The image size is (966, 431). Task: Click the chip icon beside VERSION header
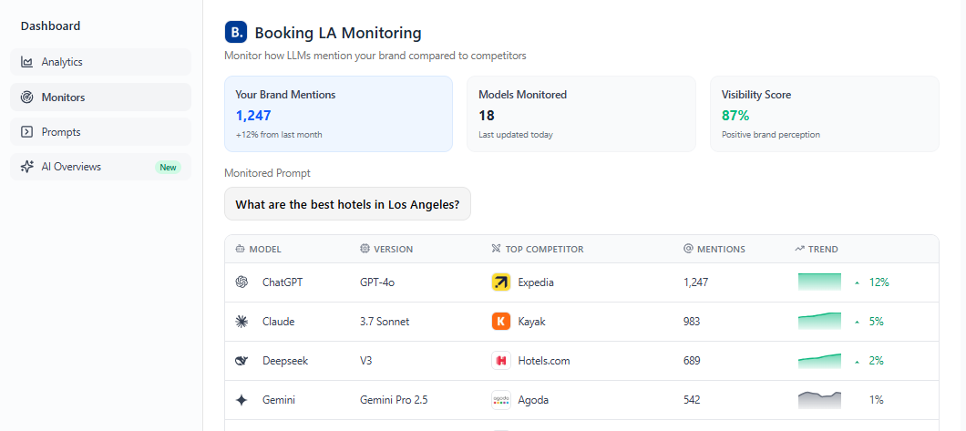point(365,249)
